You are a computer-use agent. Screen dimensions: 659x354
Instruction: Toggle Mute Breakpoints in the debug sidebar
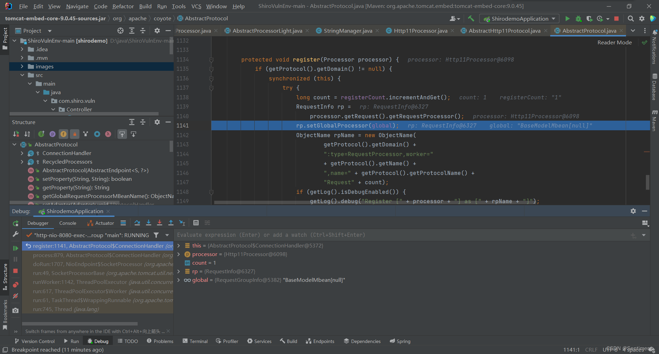[15, 296]
